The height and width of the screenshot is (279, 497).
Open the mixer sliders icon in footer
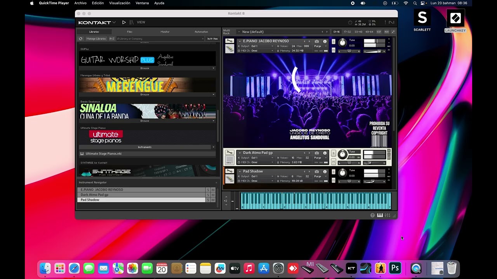coord(388,215)
